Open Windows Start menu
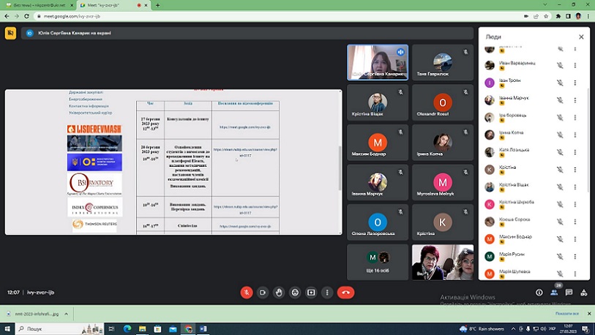Image resolution: width=595 pixels, height=335 pixels. pyautogui.click(x=7, y=328)
